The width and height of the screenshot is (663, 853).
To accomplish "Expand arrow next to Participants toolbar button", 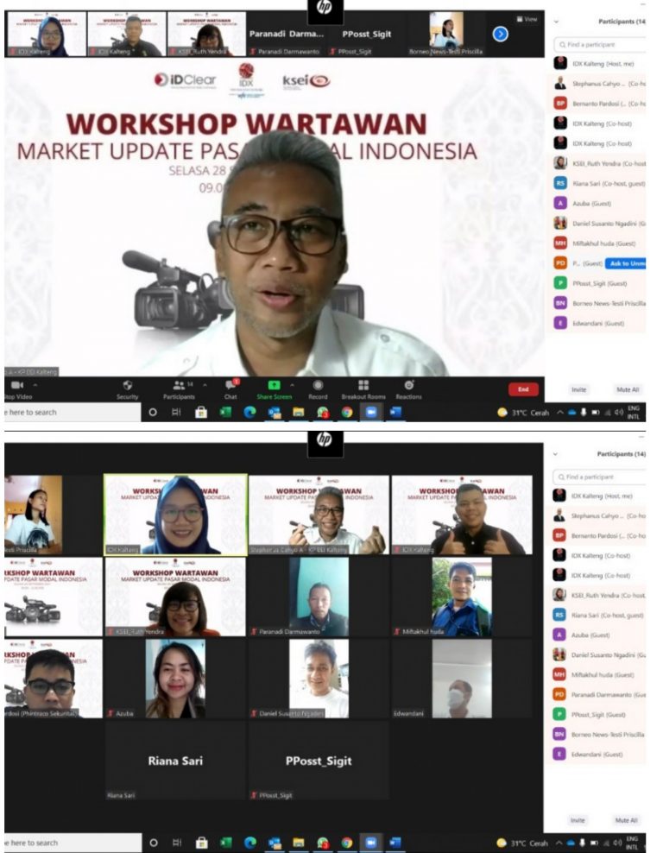I will pos(205,385).
